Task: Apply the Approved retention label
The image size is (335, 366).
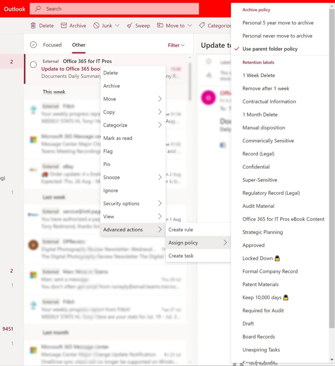Action: [x=280, y=245]
